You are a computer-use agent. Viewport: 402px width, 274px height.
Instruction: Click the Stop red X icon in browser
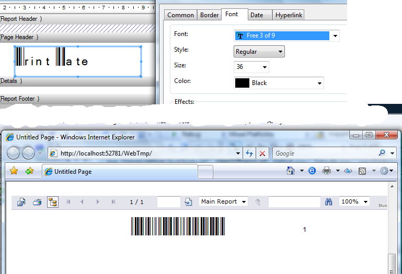[x=262, y=153]
